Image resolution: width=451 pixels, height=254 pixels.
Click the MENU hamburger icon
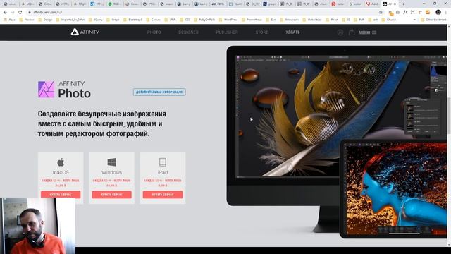click(374, 32)
